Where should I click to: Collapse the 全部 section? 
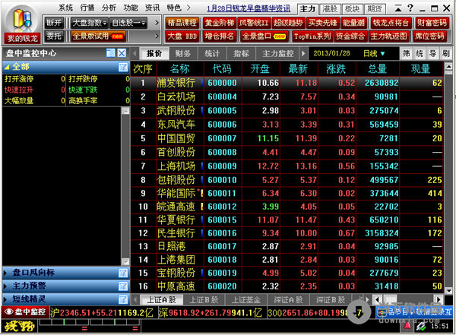click(x=6, y=67)
